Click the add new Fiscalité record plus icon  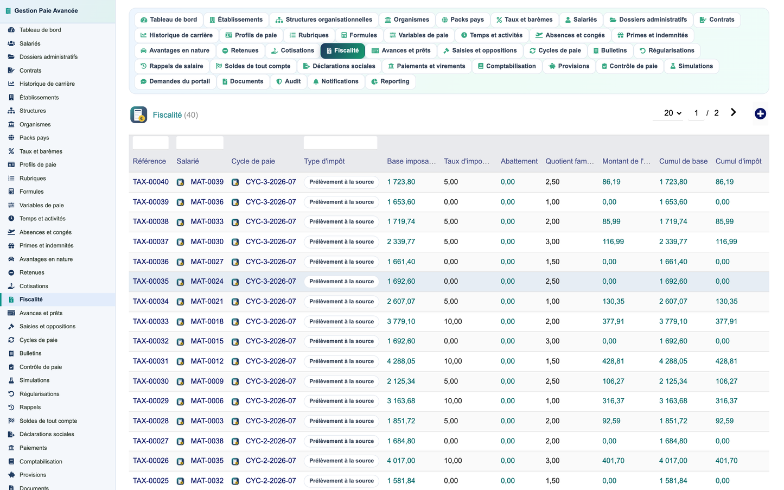click(x=760, y=113)
